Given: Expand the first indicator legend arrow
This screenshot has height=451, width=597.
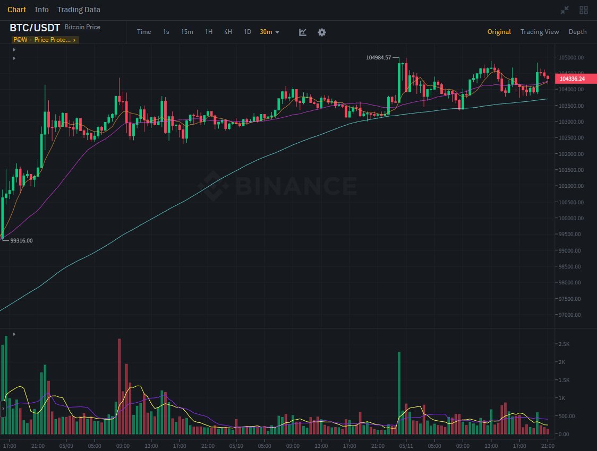Looking at the screenshot, I should tap(14, 50).
